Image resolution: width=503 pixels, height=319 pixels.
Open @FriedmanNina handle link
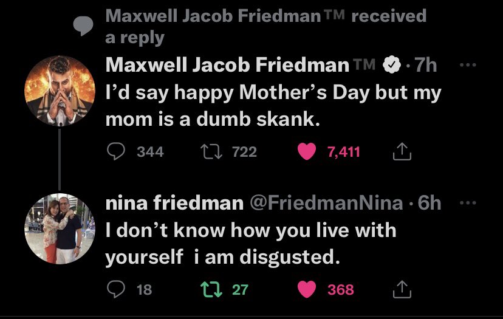point(326,203)
